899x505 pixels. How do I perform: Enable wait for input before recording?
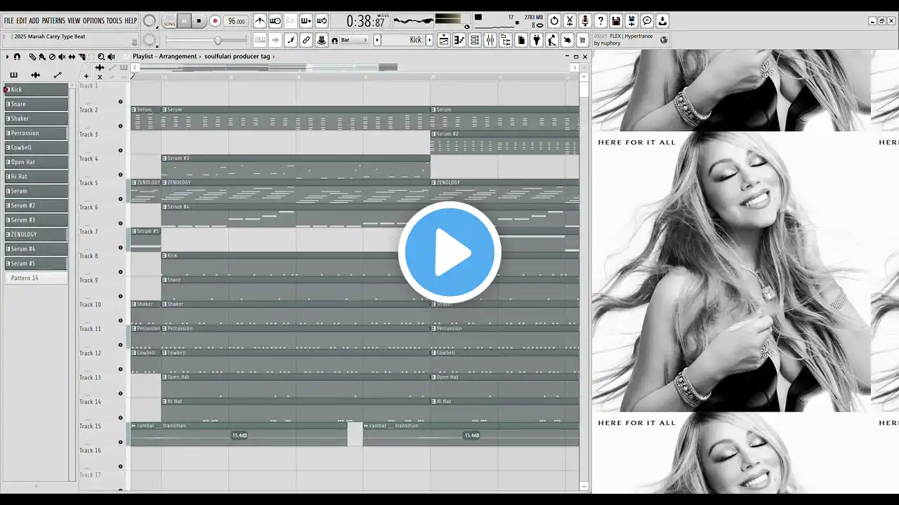pos(275,21)
